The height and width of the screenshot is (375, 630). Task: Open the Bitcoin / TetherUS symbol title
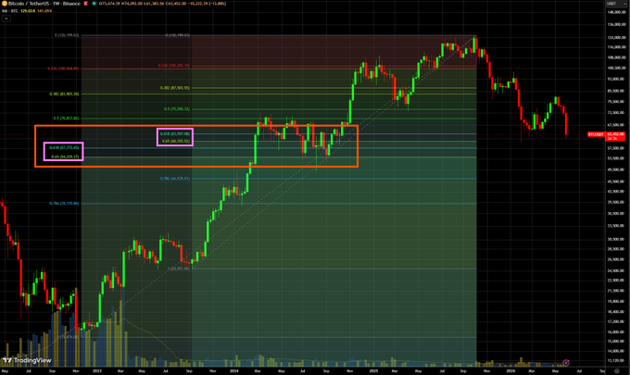(44, 4)
